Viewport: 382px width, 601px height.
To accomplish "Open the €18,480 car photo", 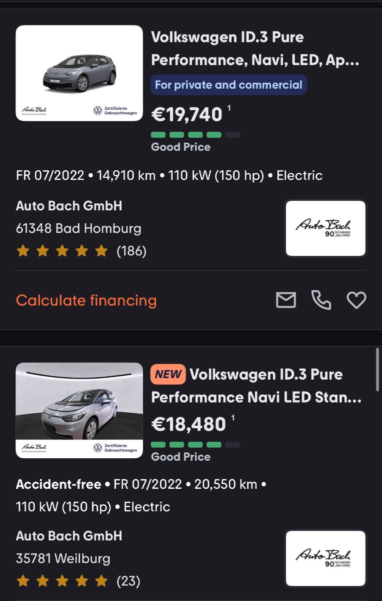I will click(79, 410).
